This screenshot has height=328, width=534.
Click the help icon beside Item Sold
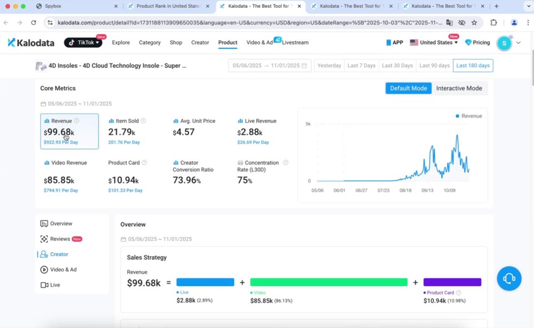point(143,121)
